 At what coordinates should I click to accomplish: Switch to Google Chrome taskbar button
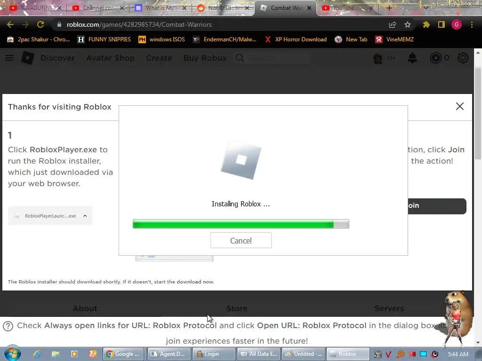point(124,354)
